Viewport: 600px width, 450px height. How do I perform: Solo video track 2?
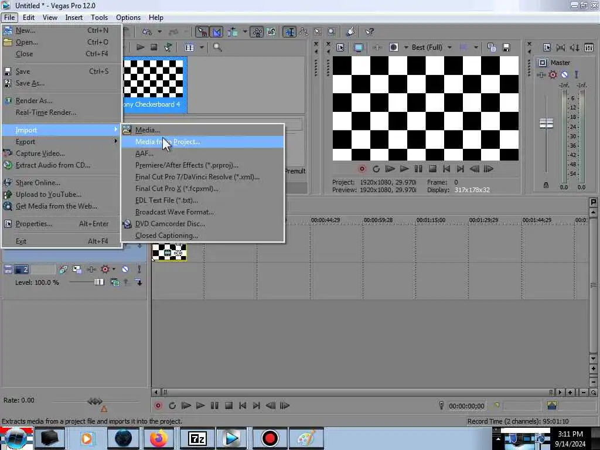click(x=139, y=270)
